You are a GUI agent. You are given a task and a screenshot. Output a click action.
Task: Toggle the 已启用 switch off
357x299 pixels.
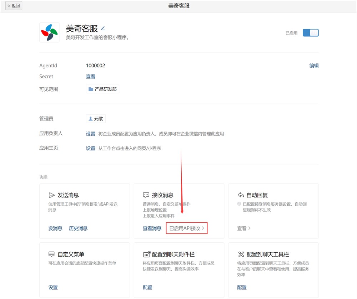tap(311, 33)
